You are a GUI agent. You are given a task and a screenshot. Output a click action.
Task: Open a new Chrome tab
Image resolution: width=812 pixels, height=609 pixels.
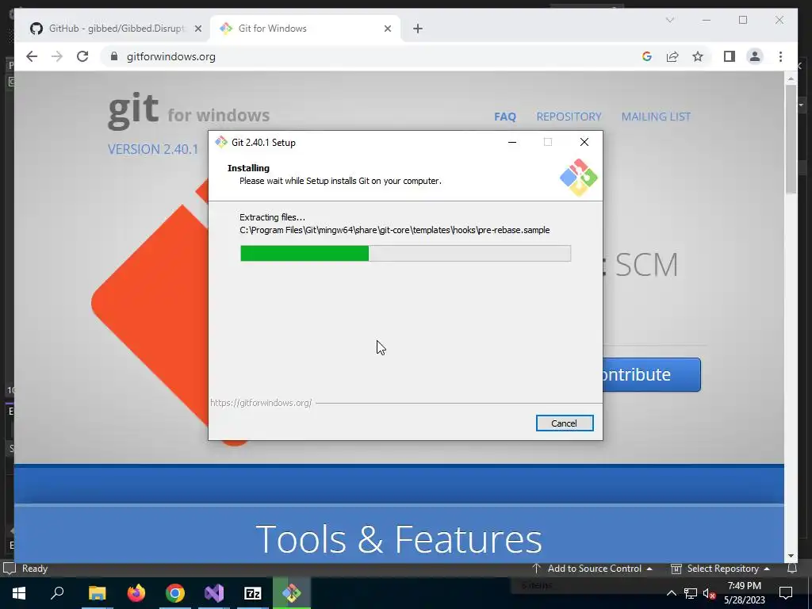[x=418, y=29]
